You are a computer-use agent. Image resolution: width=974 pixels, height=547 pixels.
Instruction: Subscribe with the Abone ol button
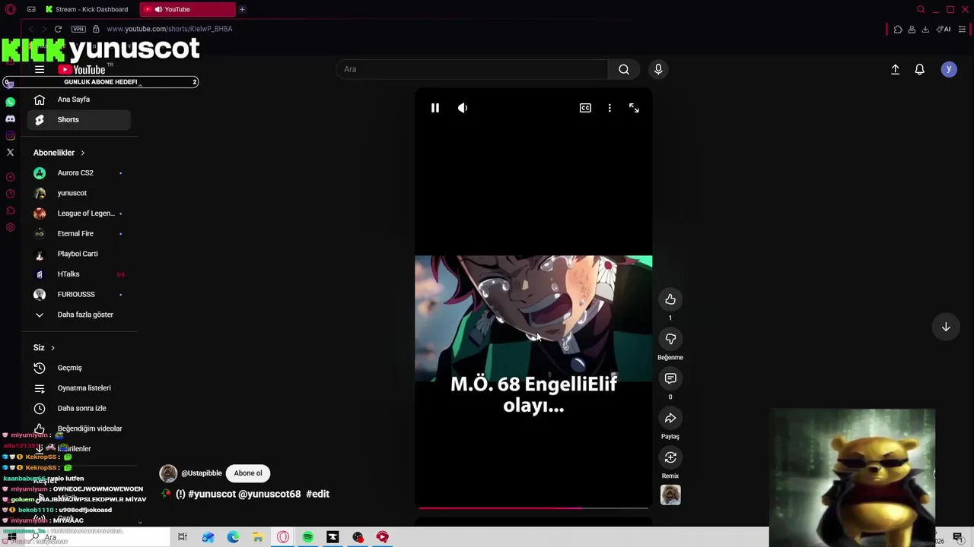coord(248,473)
